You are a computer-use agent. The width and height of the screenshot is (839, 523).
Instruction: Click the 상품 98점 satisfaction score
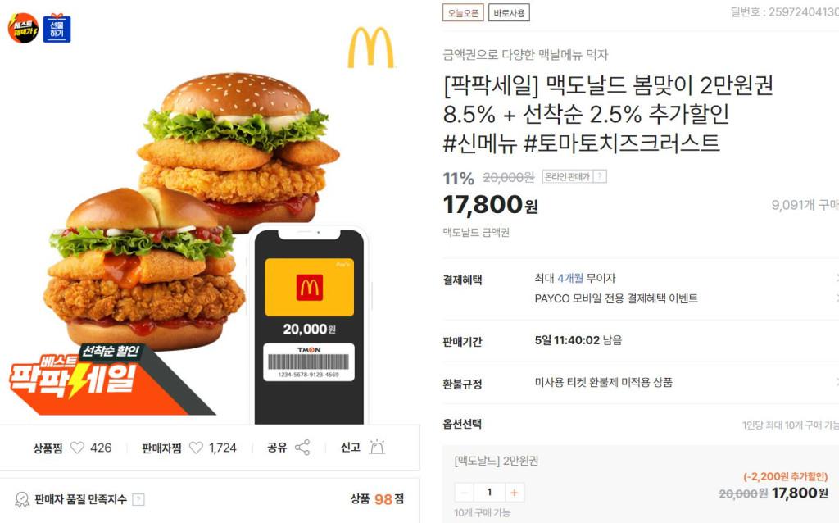pyautogui.click(x=377, y=499)
